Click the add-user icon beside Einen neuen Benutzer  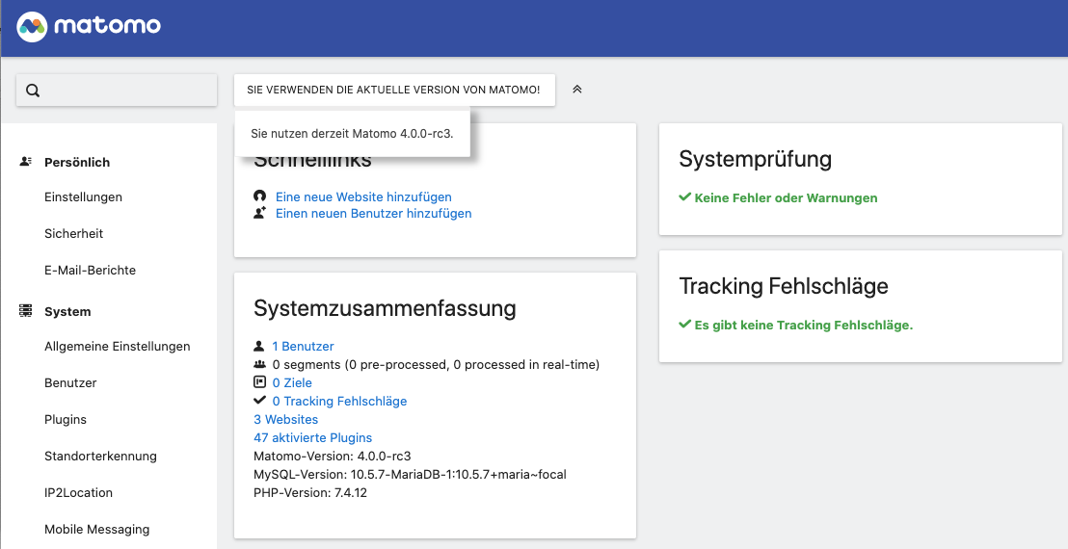[259, 213]
